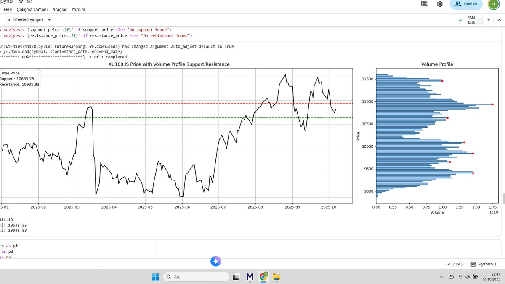Expand the runtime connection options dropdown
The height and width of the screenshot is (284, 505).
489,20
